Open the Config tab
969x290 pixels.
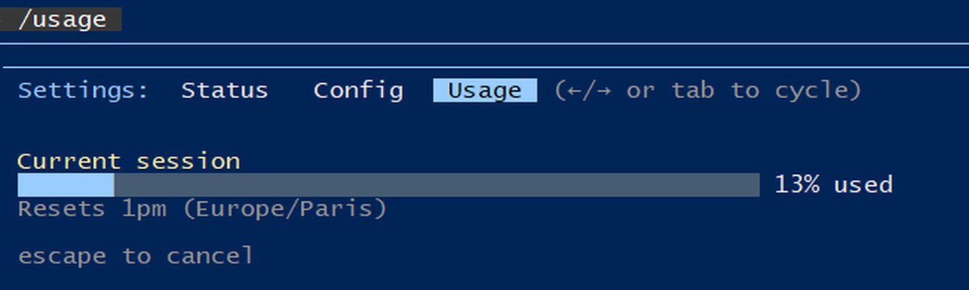pyautogui.click(x=358, y=91)
